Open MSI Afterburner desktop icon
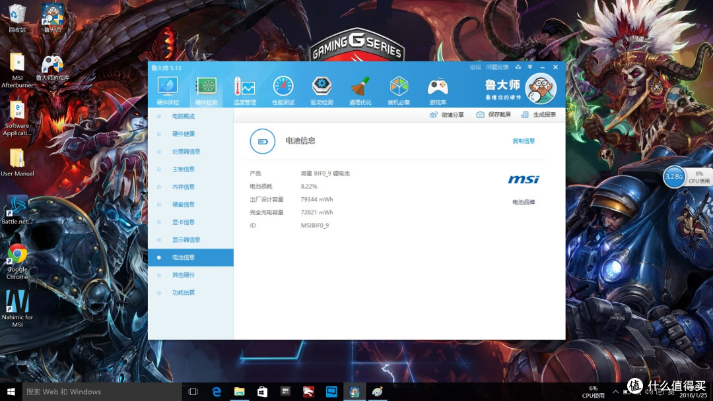 (x=17, y=70)
